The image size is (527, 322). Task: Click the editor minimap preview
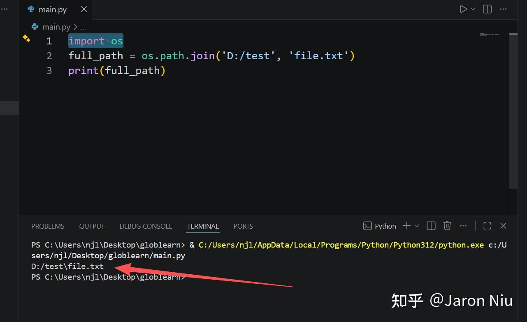[x=490, y=35]
